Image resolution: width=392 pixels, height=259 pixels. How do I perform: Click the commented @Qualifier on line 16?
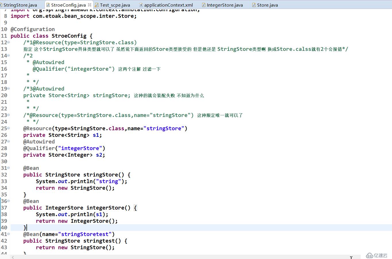click(74, 69)
